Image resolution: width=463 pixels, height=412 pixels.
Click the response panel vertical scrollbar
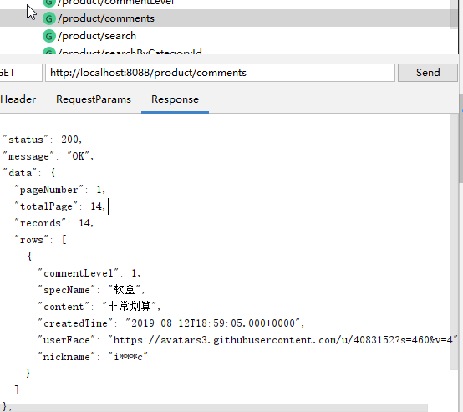click(454, 242)
